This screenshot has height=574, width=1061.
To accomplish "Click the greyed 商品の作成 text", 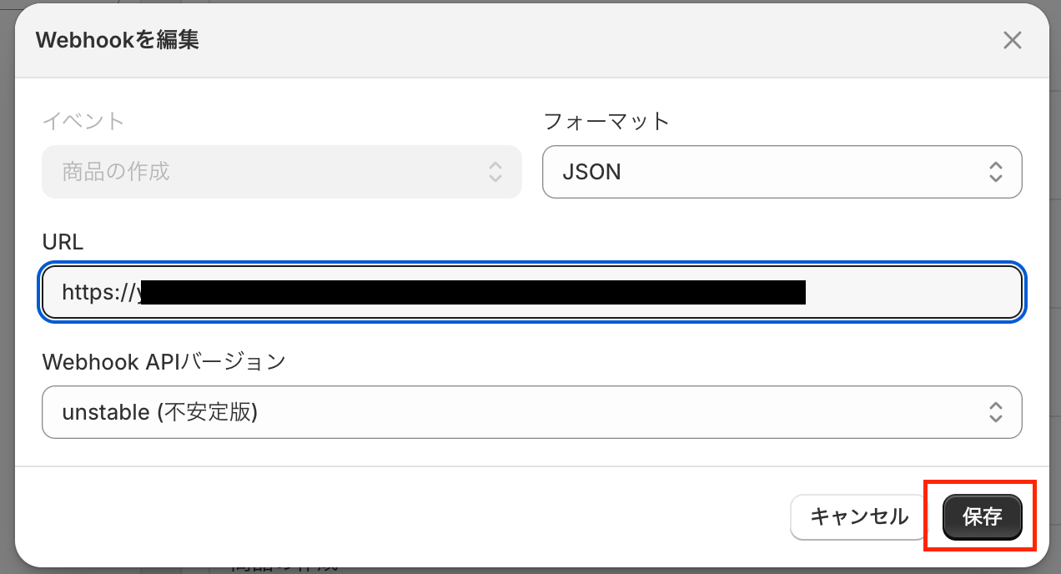I will point(116,173).
